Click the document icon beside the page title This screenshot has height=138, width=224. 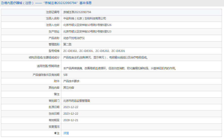[3, 3]
